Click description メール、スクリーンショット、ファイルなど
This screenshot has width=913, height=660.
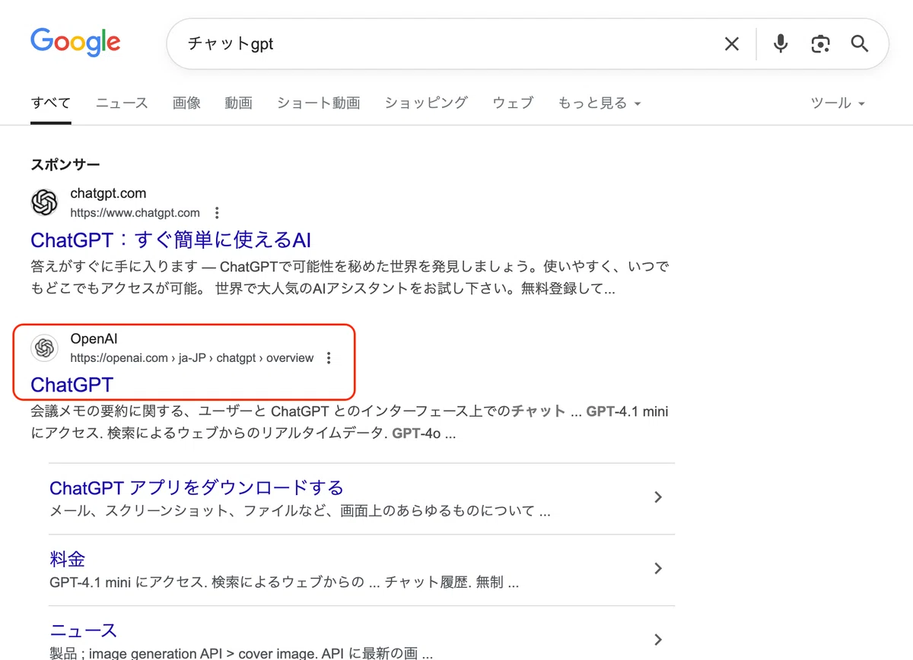[300, 511]
